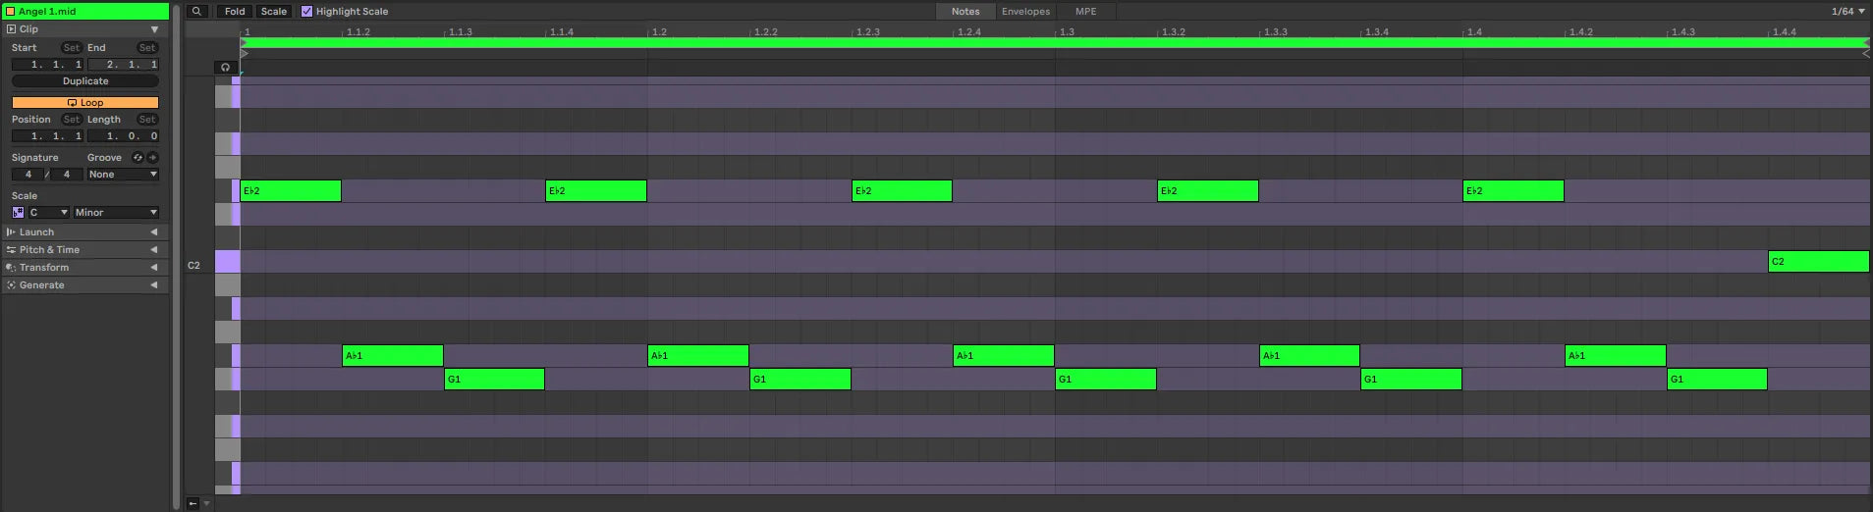Toggle the headphone note preview icon
This screenshot has height=512, width=1873.
point(226,68)
